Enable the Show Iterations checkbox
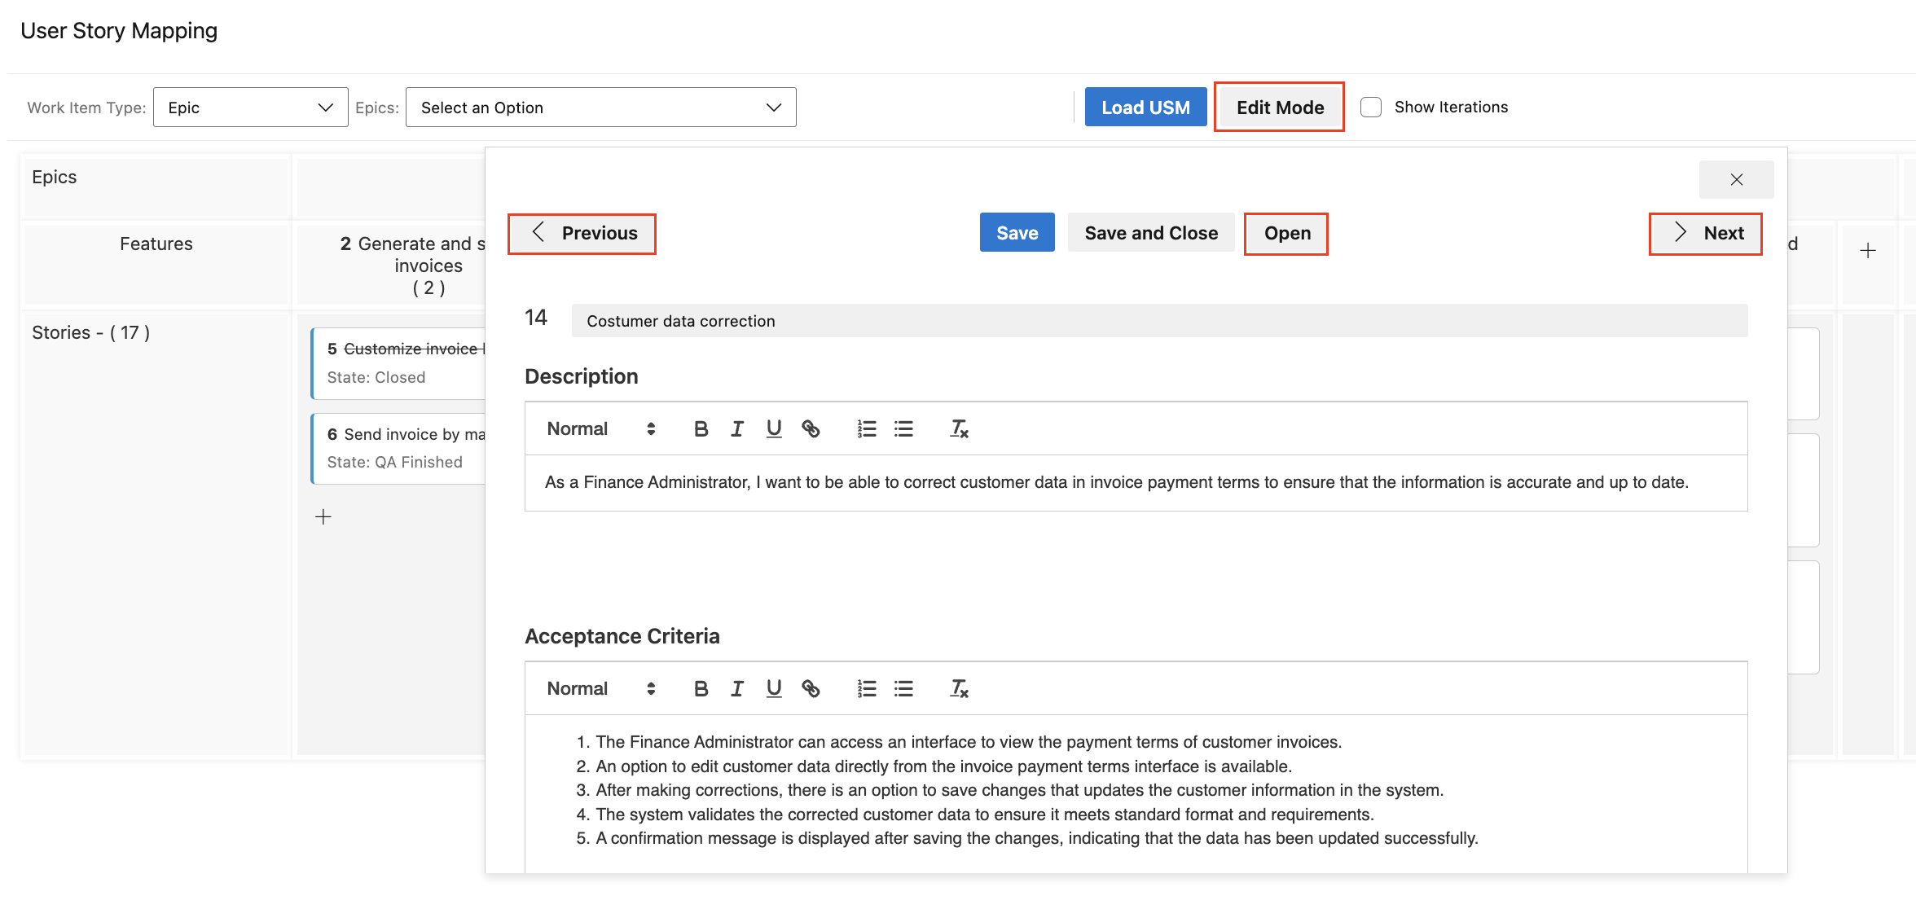The image size is (1916, 909). [x=1371, y=107]
